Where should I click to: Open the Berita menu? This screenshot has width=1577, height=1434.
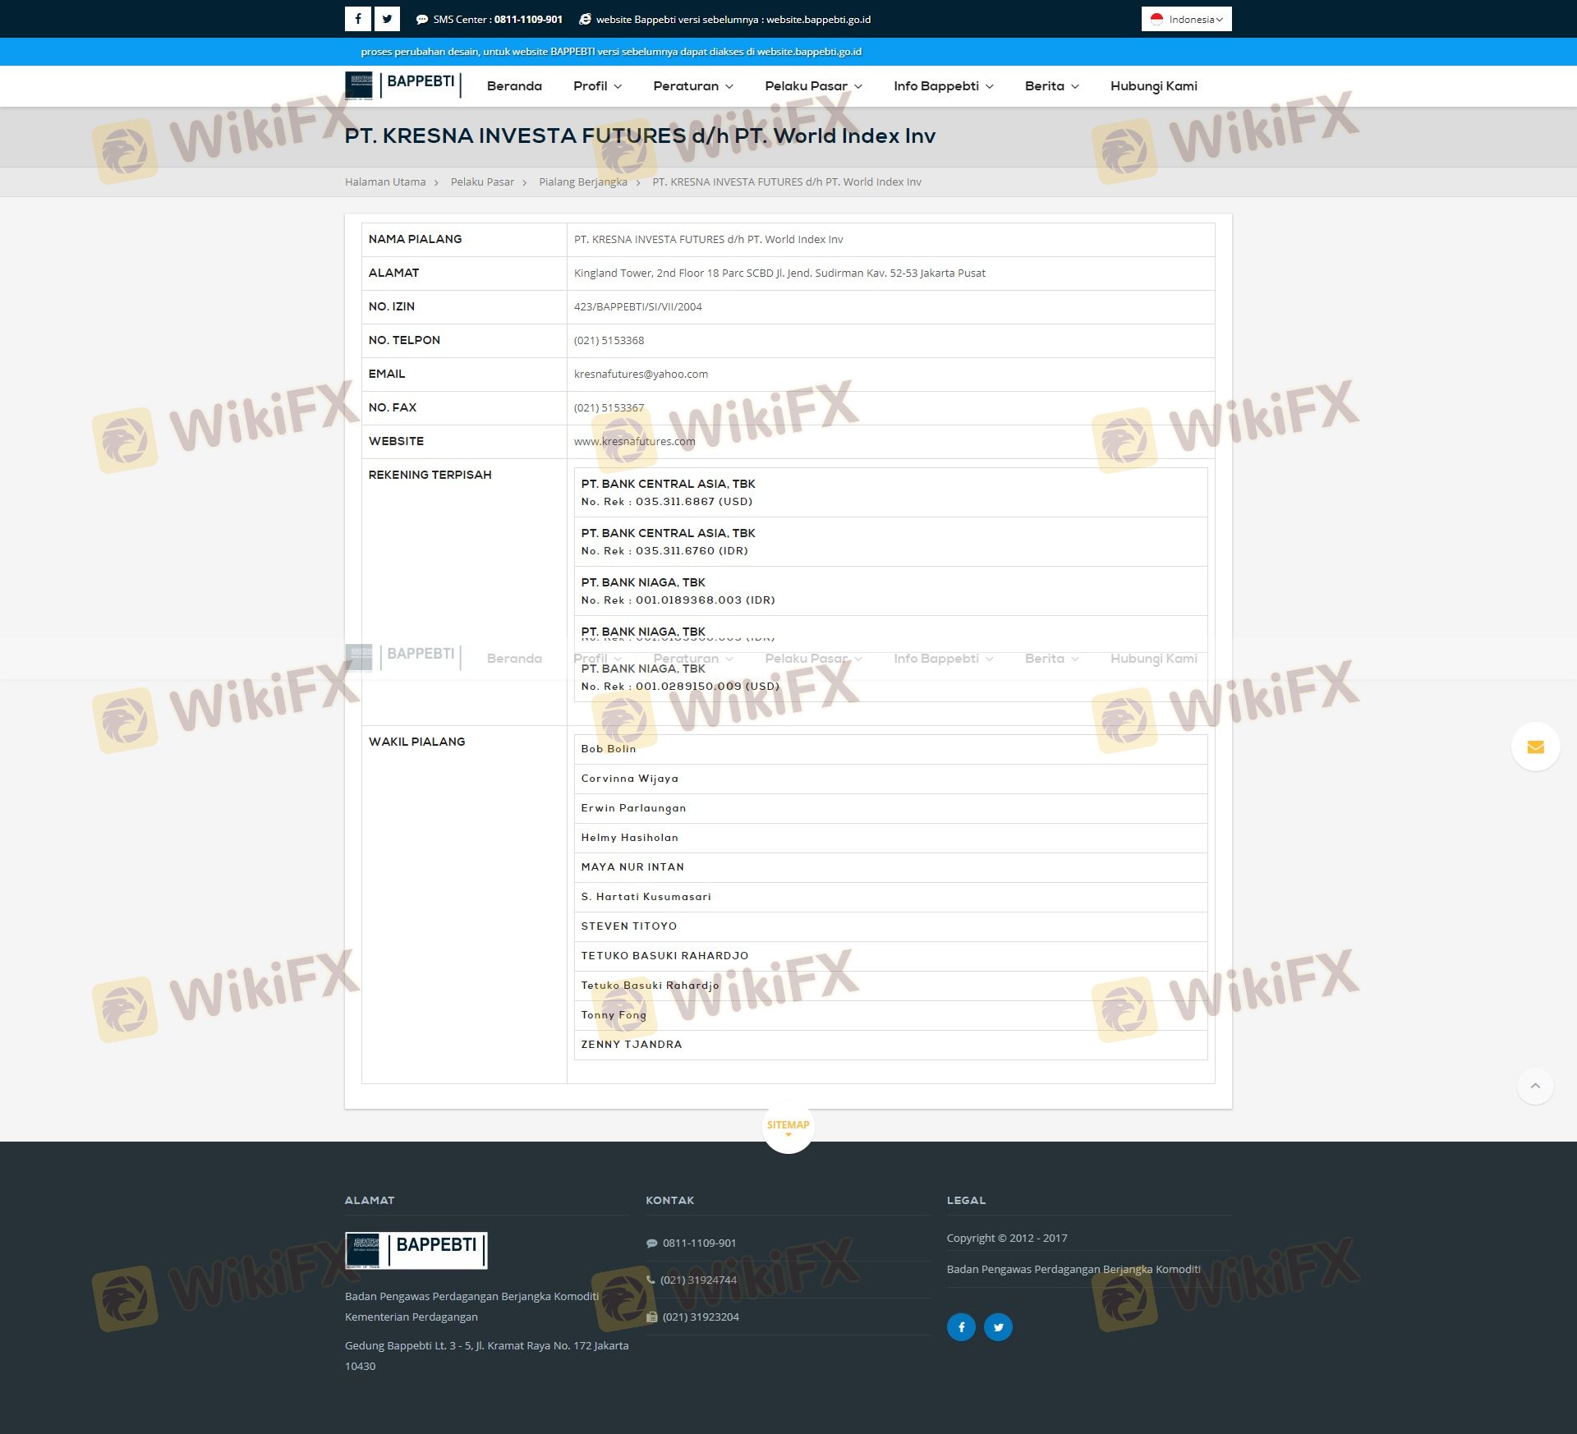click(x=1051, y=86)
